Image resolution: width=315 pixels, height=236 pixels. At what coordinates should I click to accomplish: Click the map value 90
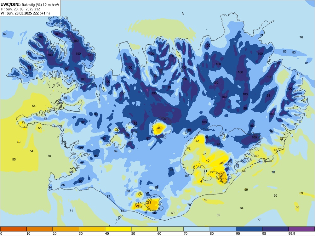point(243,160)
